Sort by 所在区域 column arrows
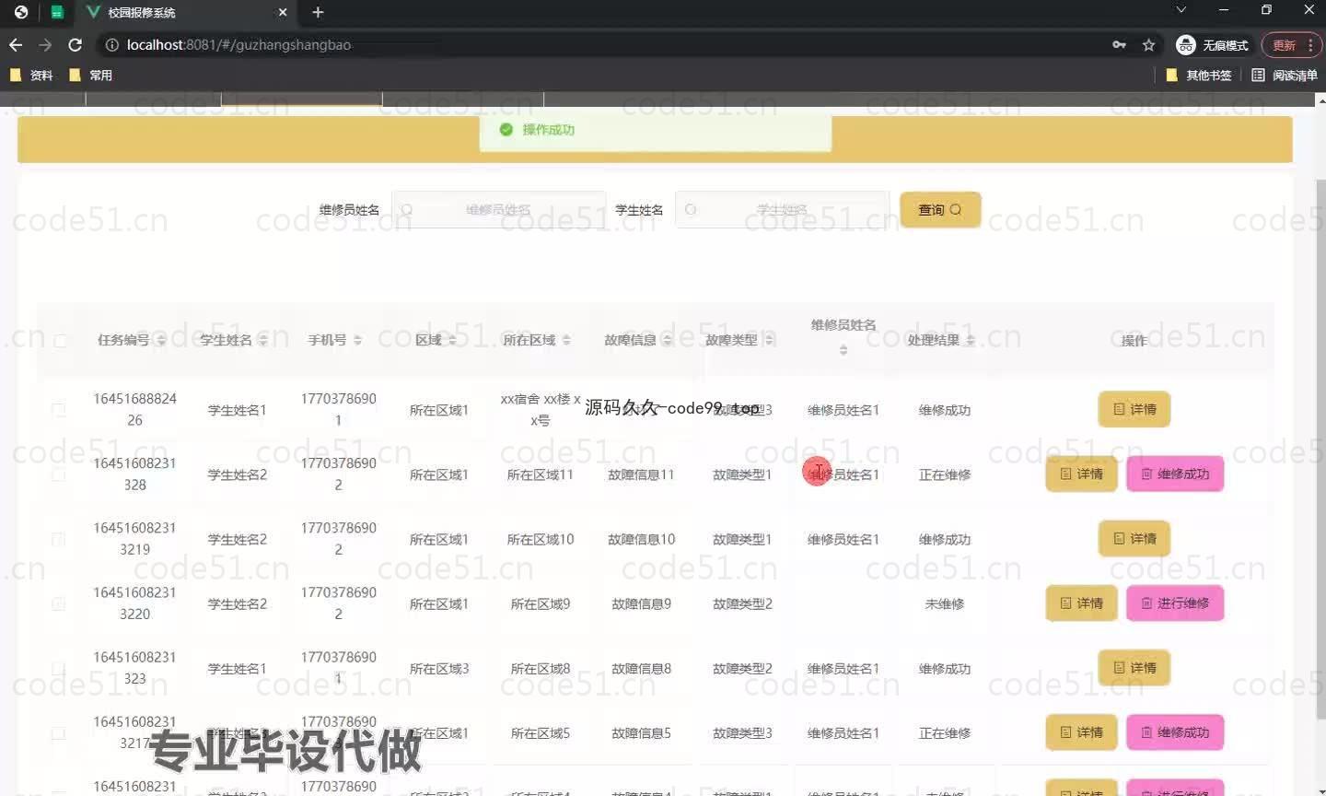 [x=566, y=340]
